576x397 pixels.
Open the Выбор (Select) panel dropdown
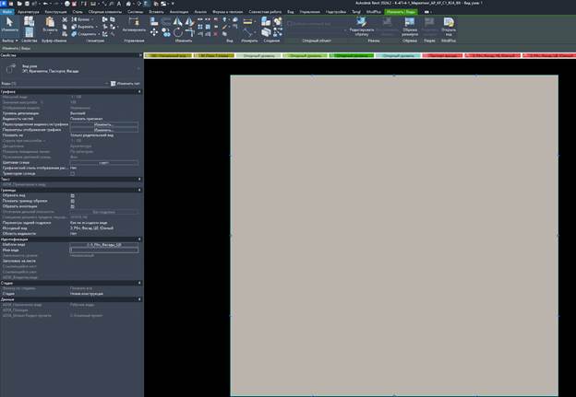(10, 41)
